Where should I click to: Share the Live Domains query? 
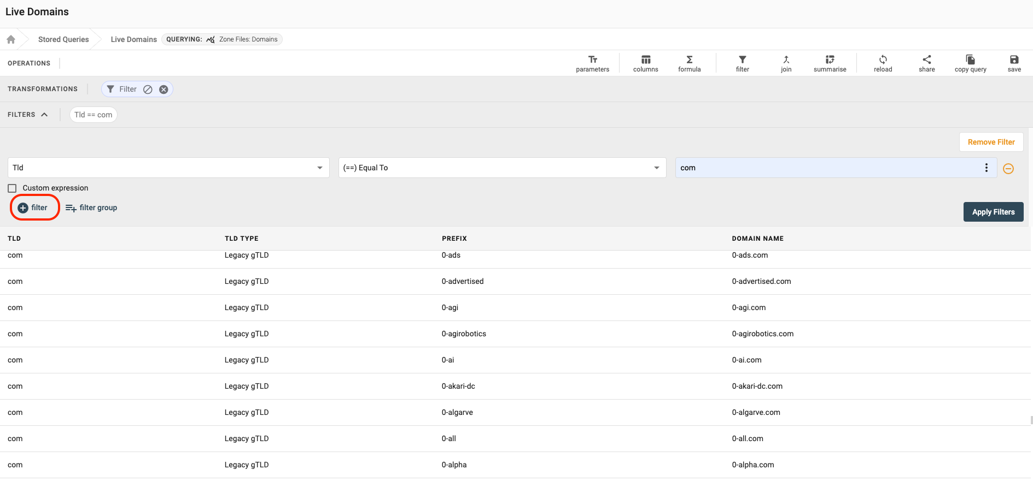926,63
